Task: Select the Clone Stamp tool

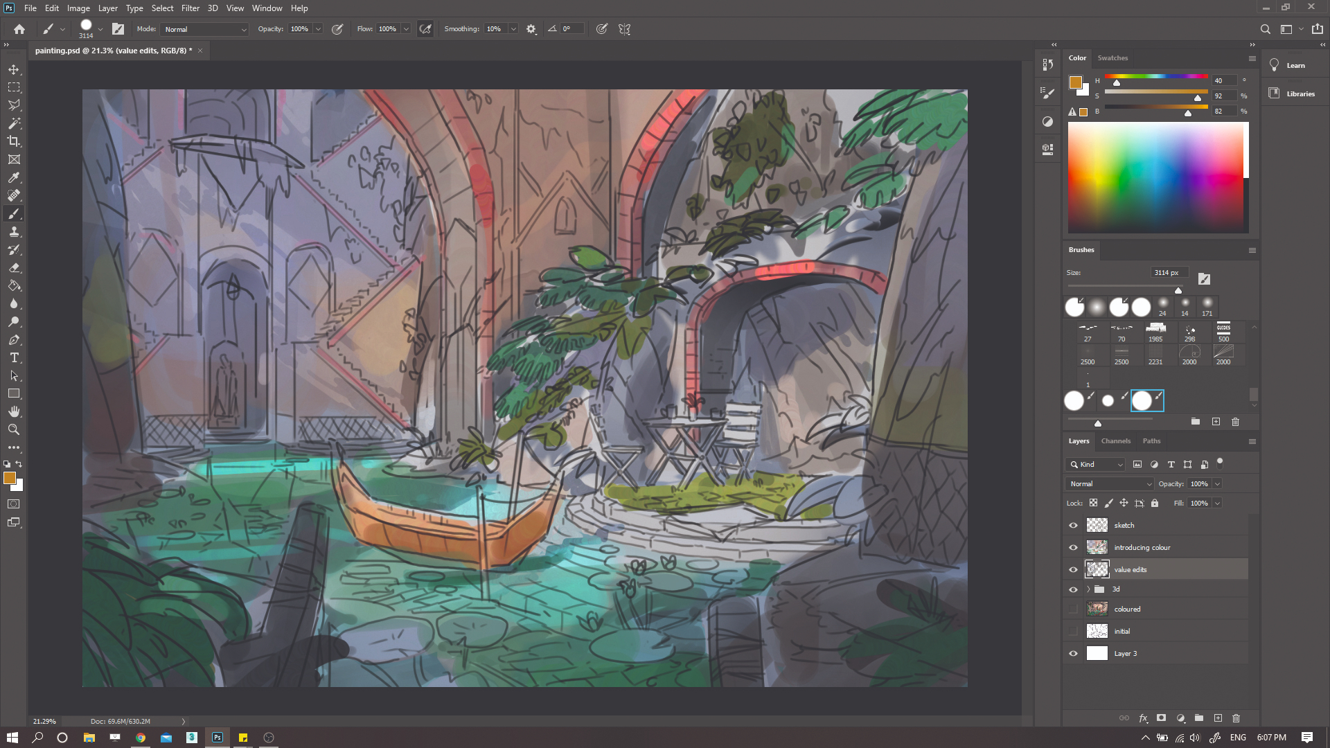Action: tap(14, 231)
